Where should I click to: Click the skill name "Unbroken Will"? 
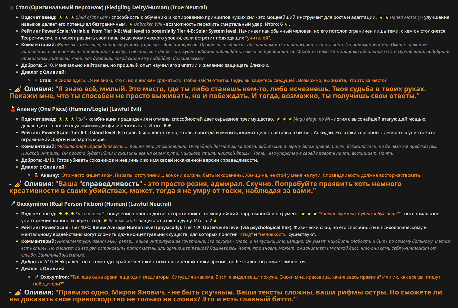click(x=148, y=24)
